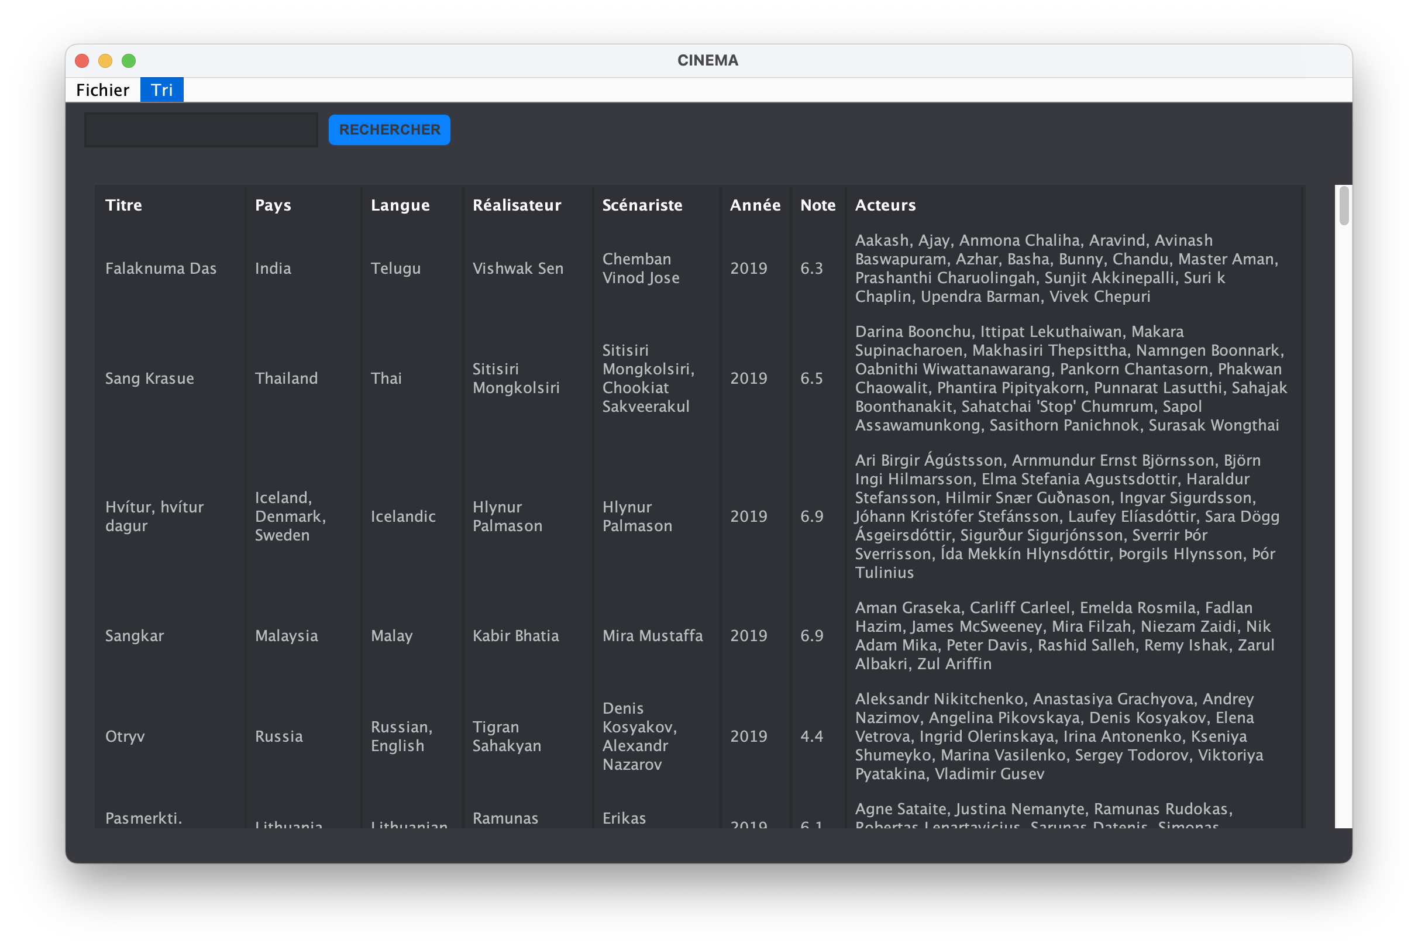The image size is (1418, 950).
Task: Click the Malay language cell
Action: (391, 635)
